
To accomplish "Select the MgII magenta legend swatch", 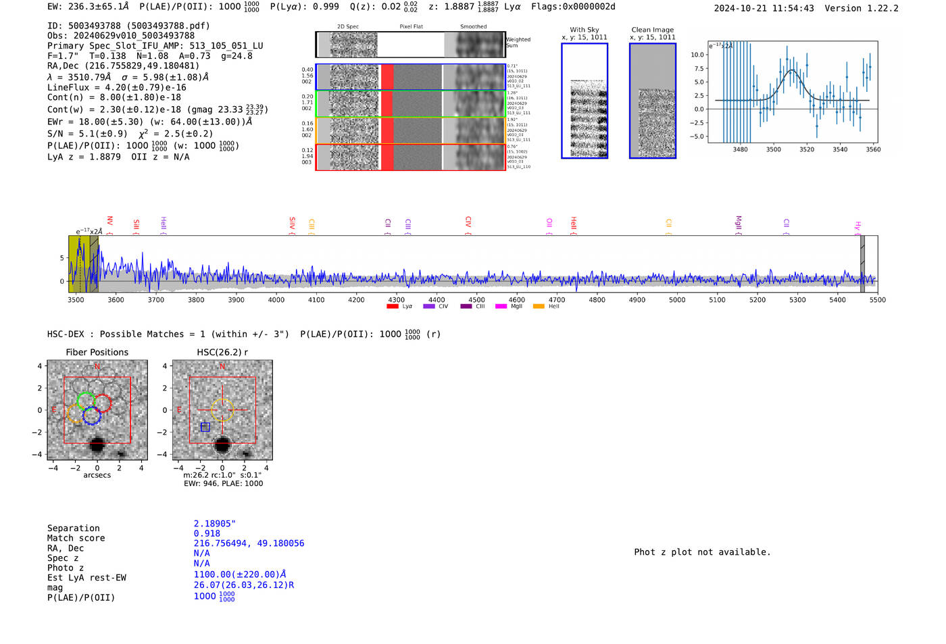I will 501,306.
